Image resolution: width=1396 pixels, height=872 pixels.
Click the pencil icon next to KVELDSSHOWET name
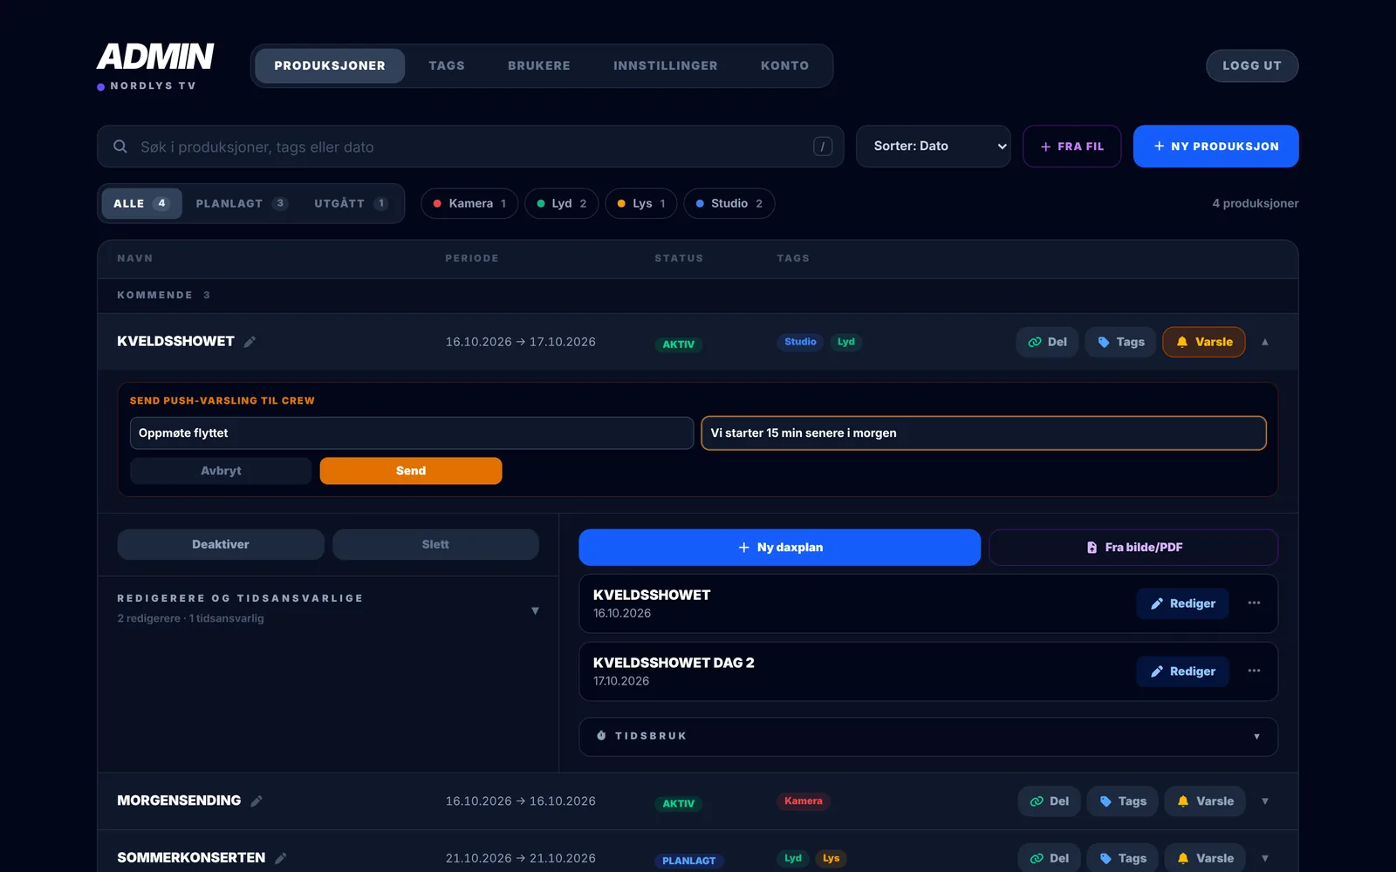point(250,342)
